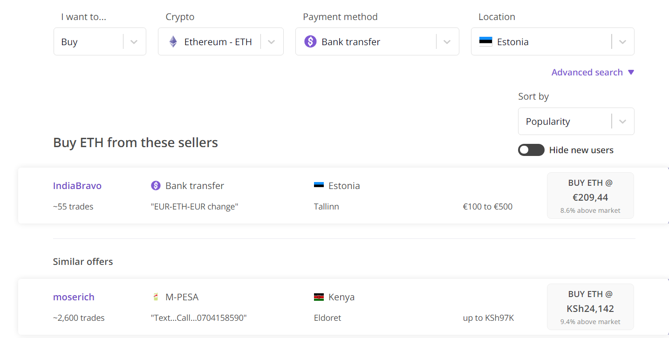Open seller IndiaBravo's profile
This screenshot has height=338, width=669.
tap(77, 186)
